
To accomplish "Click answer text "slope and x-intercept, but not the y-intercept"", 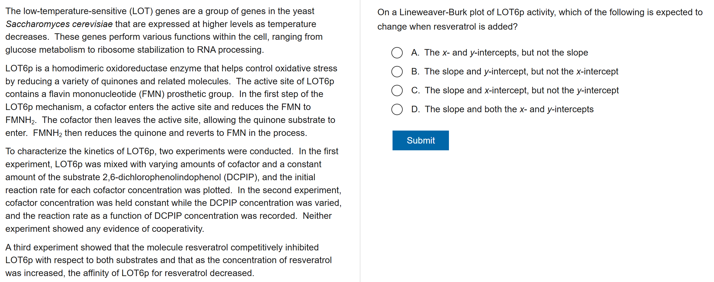I will coord(522,91).
